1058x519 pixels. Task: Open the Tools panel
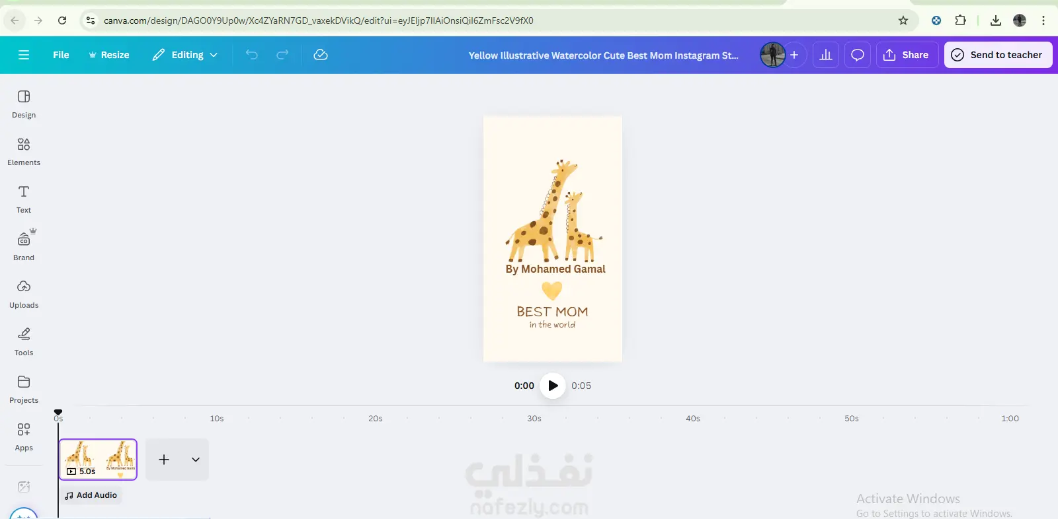point(24,341)
